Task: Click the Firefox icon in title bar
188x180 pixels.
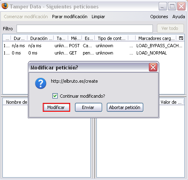Action: [5, 6]
